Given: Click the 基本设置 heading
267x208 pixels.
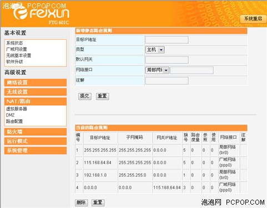Looking at the screenshot, I should pos(15,33).
